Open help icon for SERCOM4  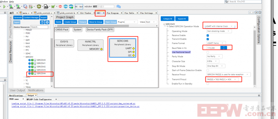coord(30,73)
